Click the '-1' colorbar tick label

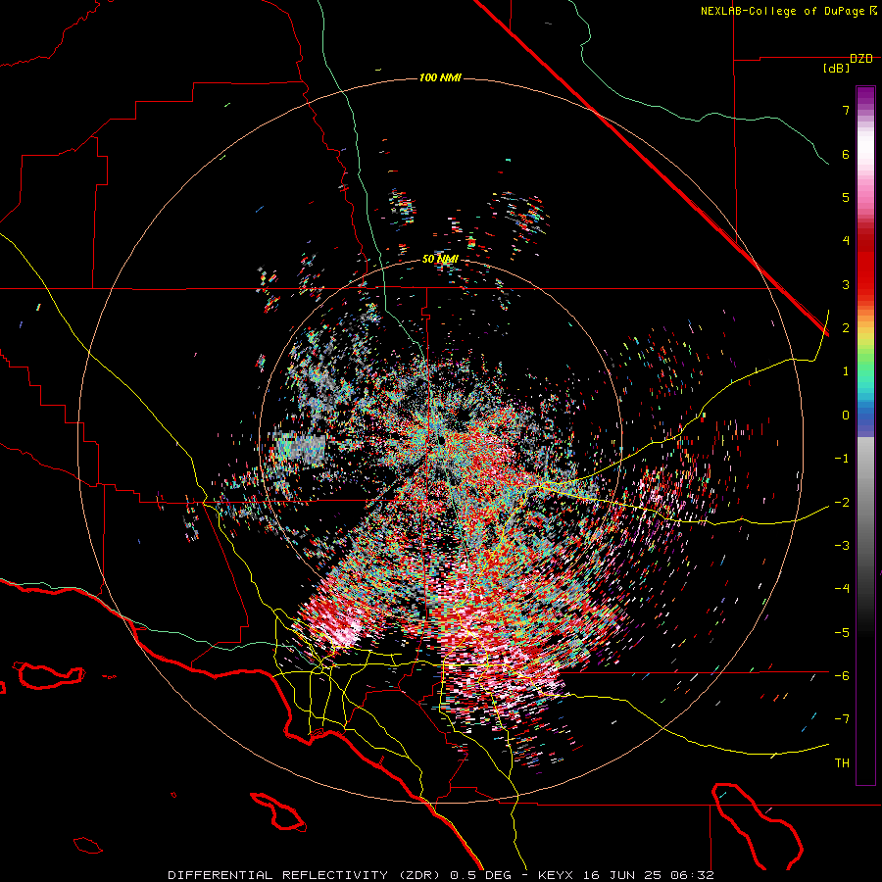tap(842, 459)
